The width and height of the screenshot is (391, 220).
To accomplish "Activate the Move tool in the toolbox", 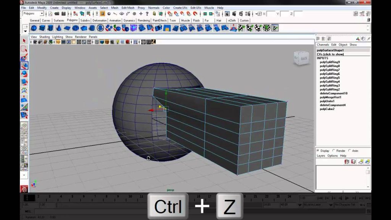I will pyautogui.click(x=24, y=66).
